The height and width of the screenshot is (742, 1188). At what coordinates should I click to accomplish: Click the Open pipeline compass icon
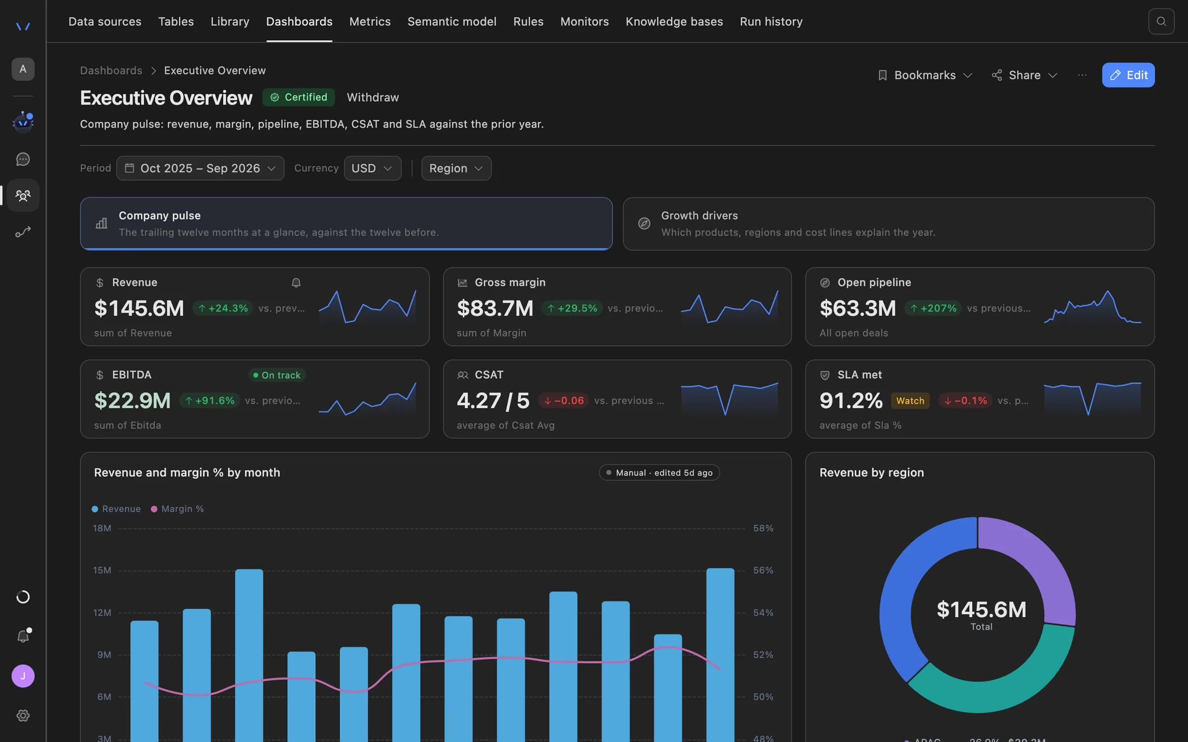pos(825,283)
